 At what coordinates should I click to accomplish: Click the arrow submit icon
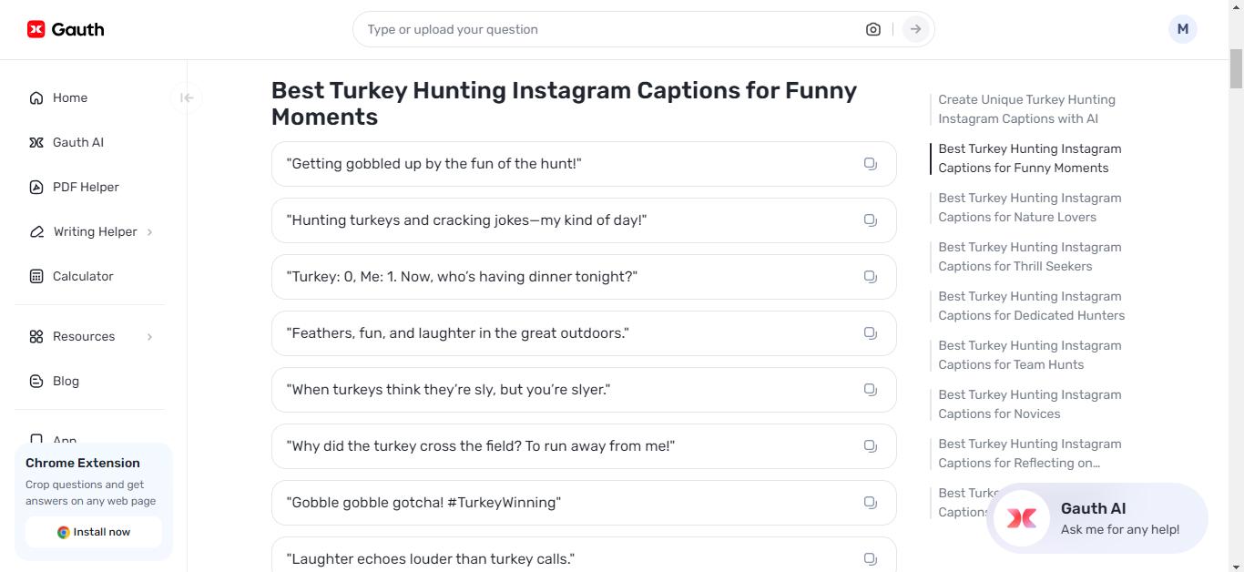pos(914,28)
